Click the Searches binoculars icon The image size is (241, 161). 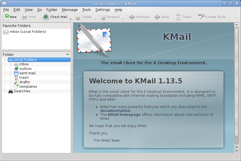(x=11, y=91)
